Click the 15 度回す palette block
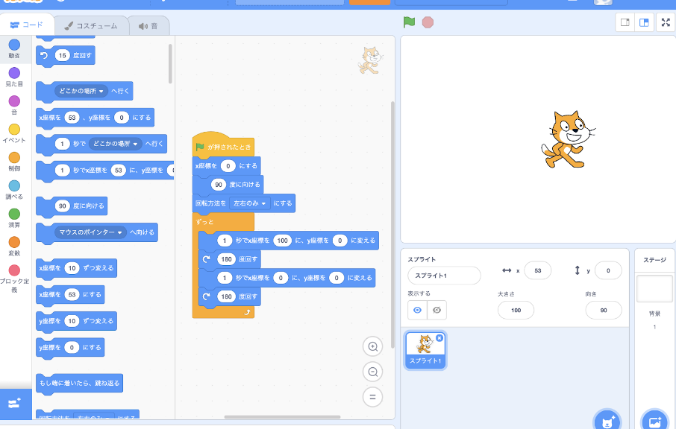676x429 pixels. [66, 56]
